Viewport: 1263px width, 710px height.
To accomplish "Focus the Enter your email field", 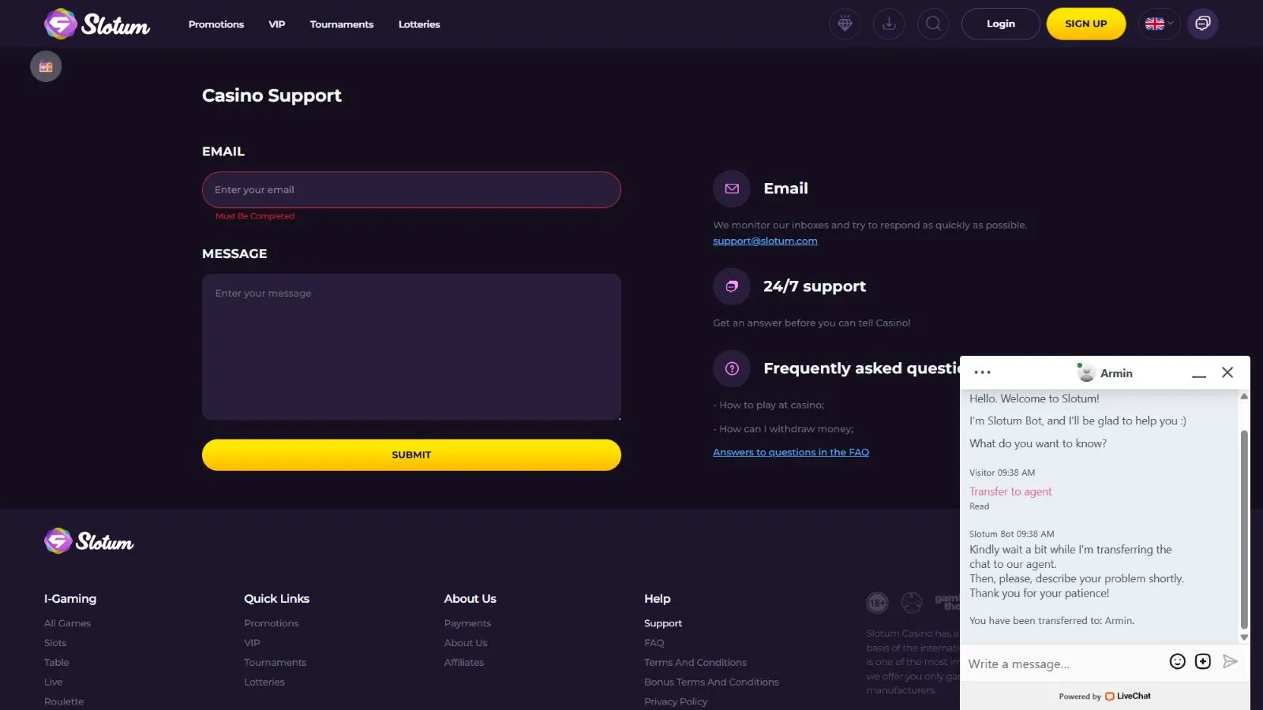I will 411,190.
